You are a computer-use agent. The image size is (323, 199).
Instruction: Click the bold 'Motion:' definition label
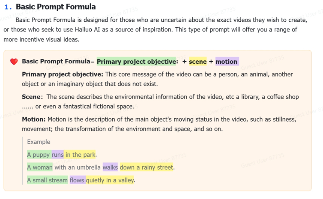[34, 119]
